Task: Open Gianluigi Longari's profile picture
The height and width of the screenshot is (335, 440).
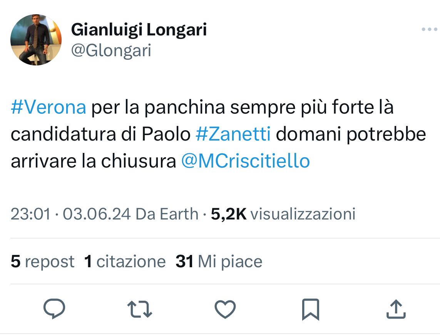Action: [x=36, y=40]
